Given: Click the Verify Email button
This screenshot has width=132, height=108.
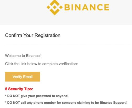Looking at the screenshot, I should (x=23, y=77).
